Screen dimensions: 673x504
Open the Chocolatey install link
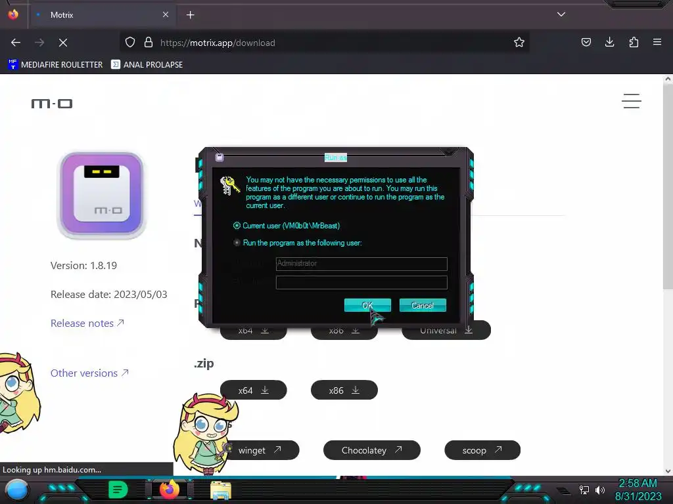pos(372,450)
